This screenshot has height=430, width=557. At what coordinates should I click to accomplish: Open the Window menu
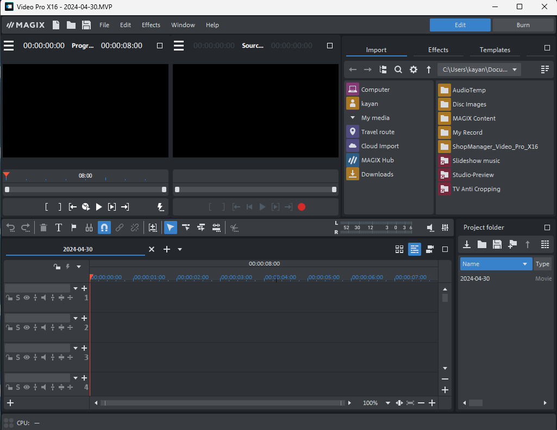point(183,25)
